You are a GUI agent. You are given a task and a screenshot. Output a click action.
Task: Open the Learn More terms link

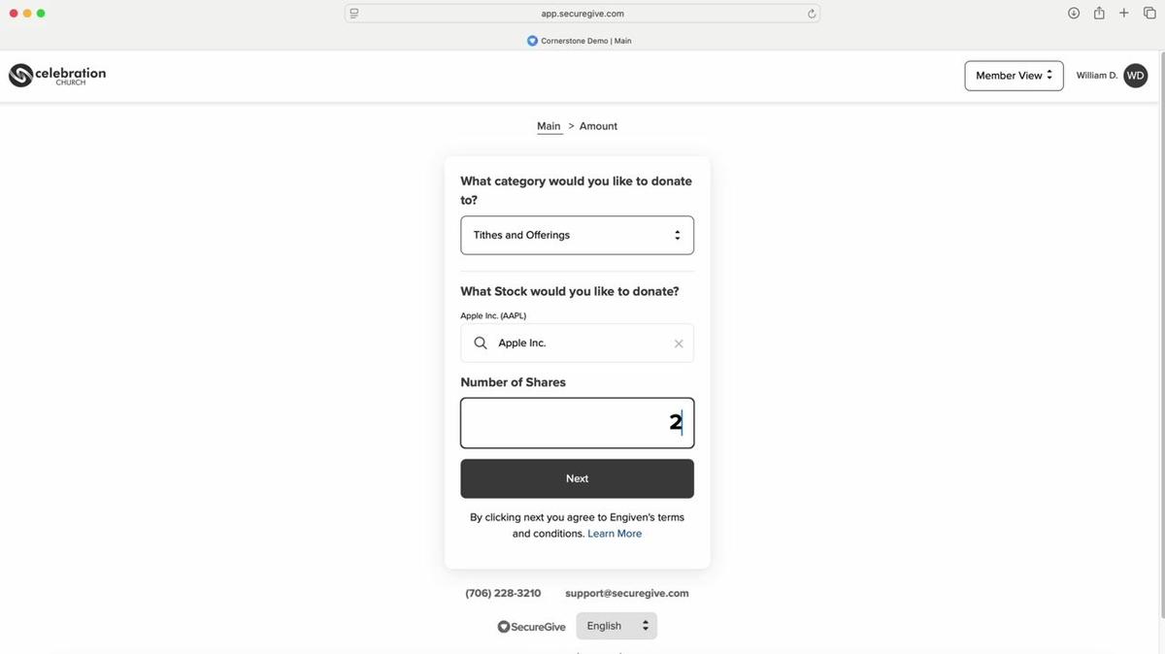click(x=615, y=534)
